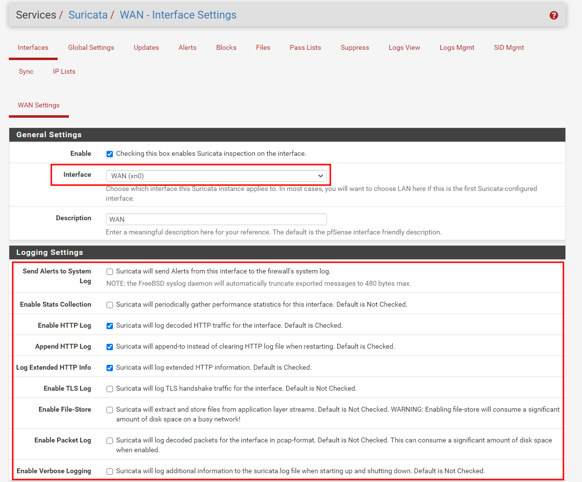582x482 pixels.
Task: Click the Services breadcrumb text
Action: pos(36,15)
